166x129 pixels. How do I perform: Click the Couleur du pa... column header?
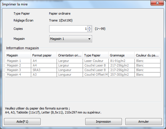pyautogui.click(x=147, y=55)
